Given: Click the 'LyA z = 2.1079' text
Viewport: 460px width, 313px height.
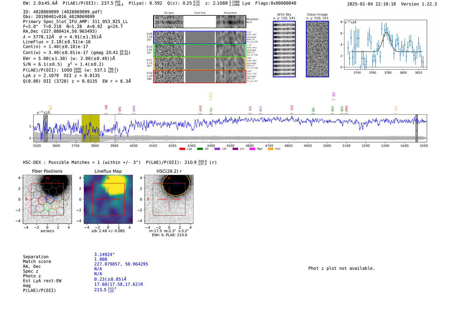Looking at the screenshot, I should point(41,75).
